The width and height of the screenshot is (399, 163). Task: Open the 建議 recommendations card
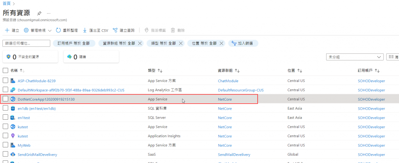pos(91,57)
